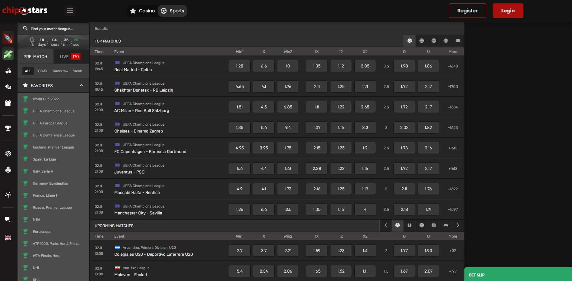Collapse the FAVORITES section chevron

81,86
